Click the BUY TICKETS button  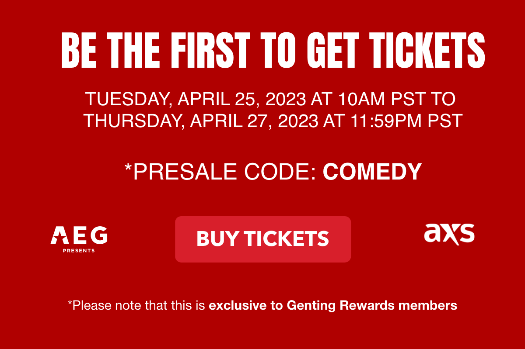coord(263,239)
